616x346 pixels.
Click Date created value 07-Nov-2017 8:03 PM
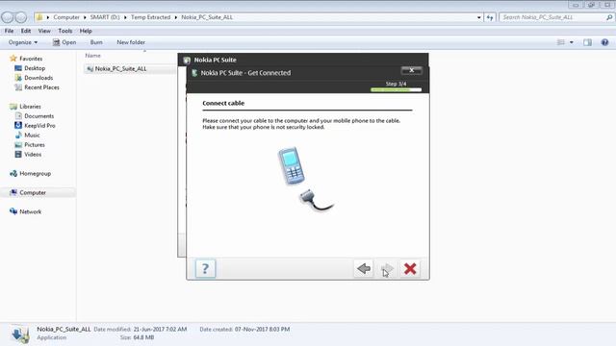[x=262, y=329]
